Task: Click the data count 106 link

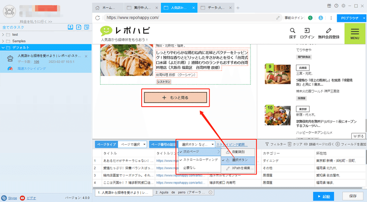Action: pos(36,62)
